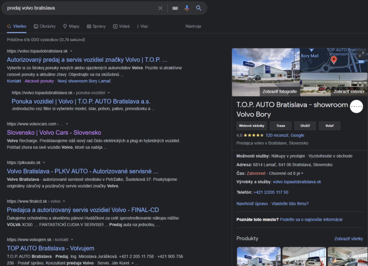Viewport: 368px width, 266px height.
Task: Open Autorizovaný predaj a servis vozidiel result
Action: point(87,60)
